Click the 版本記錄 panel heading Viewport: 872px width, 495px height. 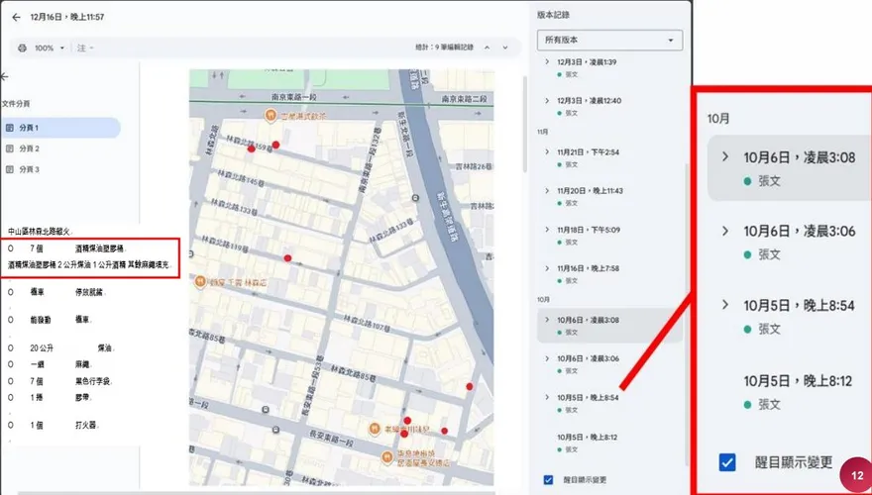click(x=553, y=15)
